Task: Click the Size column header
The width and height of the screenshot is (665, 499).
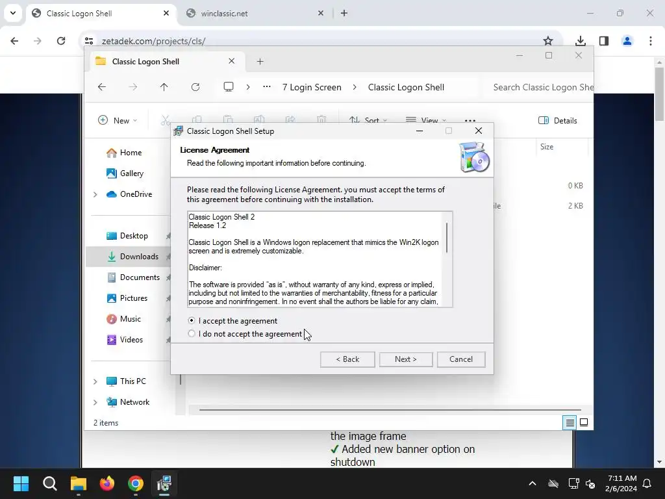Action: pyautogui.click(x=547, y=147)
